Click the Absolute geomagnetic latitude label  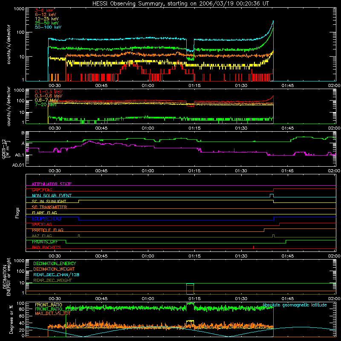(x=295, y=305)
